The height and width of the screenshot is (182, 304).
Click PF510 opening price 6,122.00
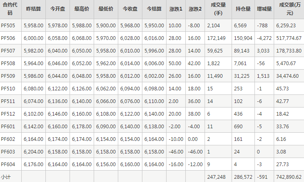click(58, 89)
